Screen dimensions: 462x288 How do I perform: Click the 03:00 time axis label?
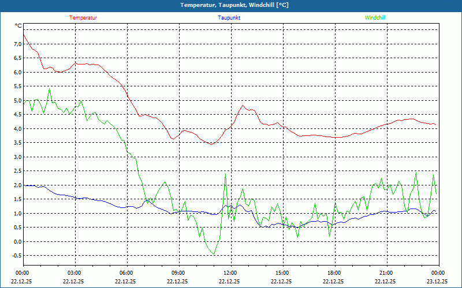coord(74,273)
